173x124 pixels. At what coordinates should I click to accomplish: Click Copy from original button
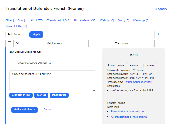coord(21,95)
